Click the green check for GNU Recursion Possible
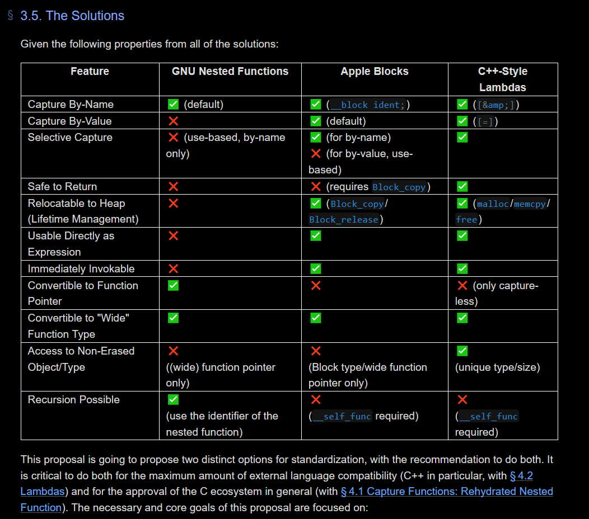The height and width of the screenshot is (519, 589). [173, 399]
